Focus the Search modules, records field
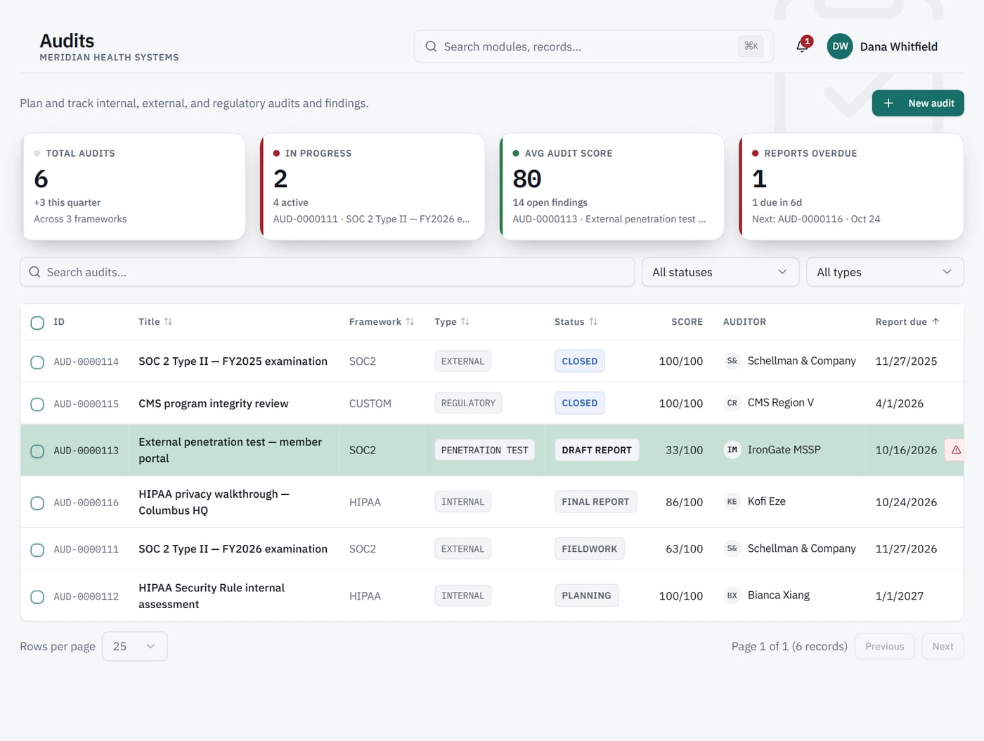The height and width of the screenshot is (741, 984). point(594,46)
